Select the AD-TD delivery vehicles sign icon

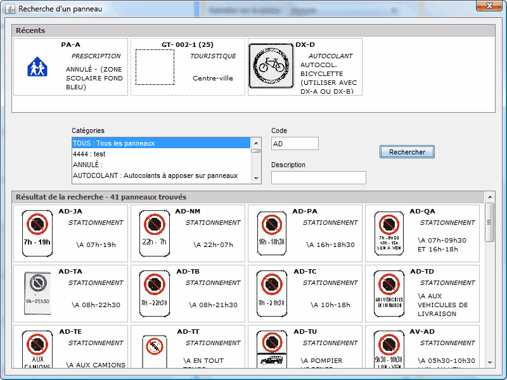[389, 293]
